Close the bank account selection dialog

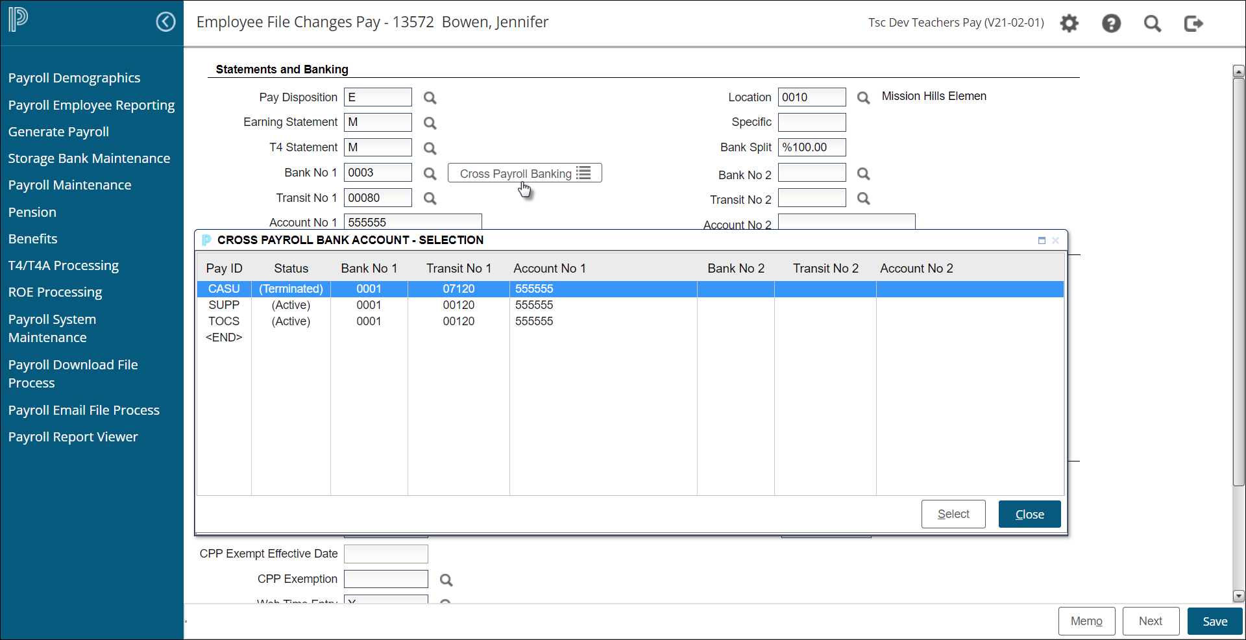click(1029, 514)
